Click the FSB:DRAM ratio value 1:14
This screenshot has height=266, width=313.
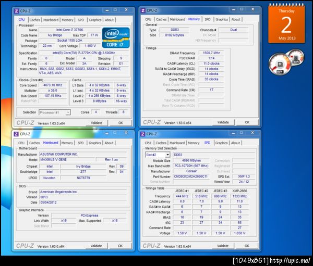[x=211, y=58]
